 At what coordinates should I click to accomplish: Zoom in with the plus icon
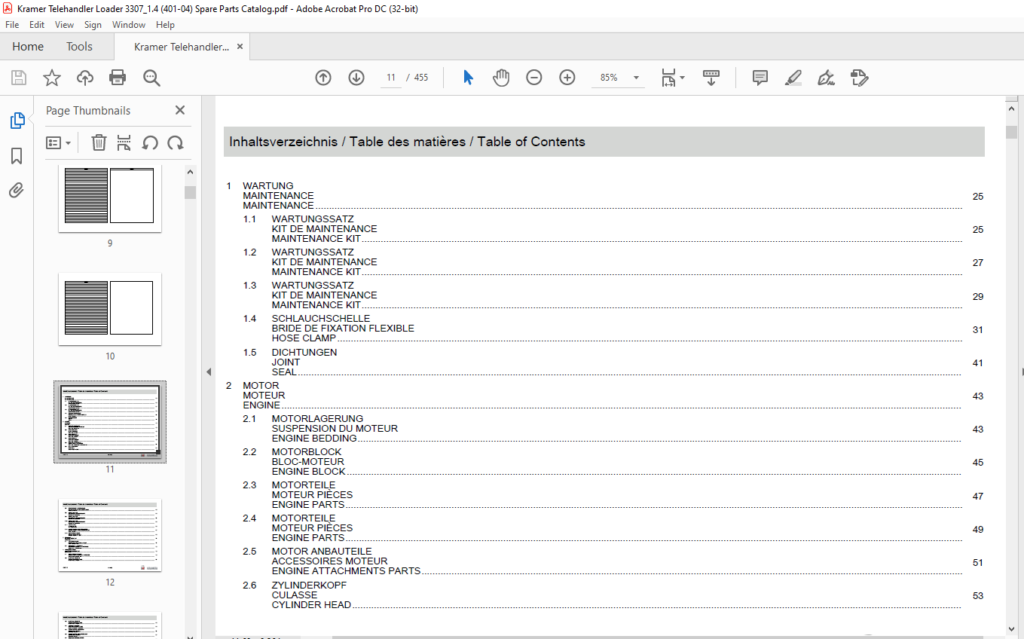[567, 78]
